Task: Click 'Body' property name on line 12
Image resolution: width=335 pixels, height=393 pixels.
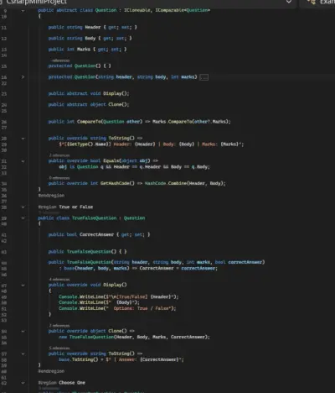Action: pos(90,38)
